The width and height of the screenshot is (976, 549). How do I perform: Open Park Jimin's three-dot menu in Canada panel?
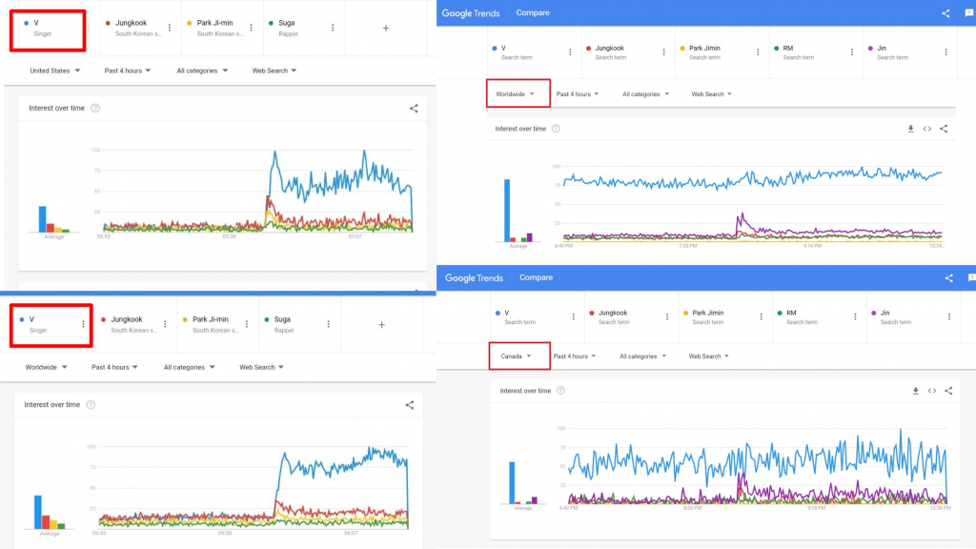(x=761, y=316)
